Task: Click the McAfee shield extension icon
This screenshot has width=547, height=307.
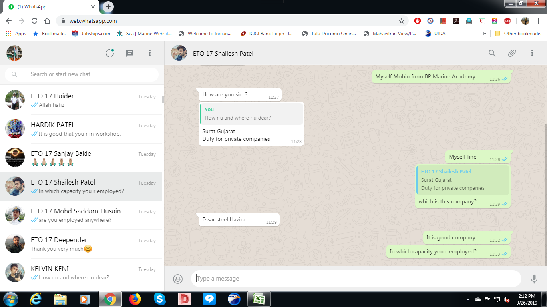Action: [x=482, y=21]
